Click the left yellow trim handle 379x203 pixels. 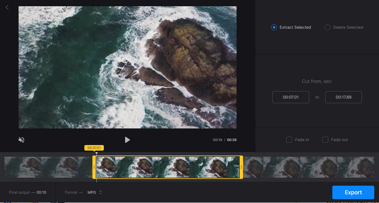point(94,167)
